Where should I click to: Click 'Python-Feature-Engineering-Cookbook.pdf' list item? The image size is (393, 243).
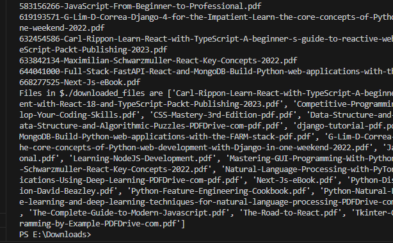[x=219, y=191]
